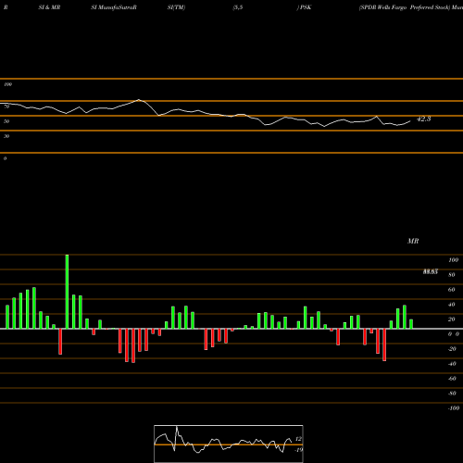
Task: Click the '0 0' zero label on MR axis
Action: pos(454,334)
